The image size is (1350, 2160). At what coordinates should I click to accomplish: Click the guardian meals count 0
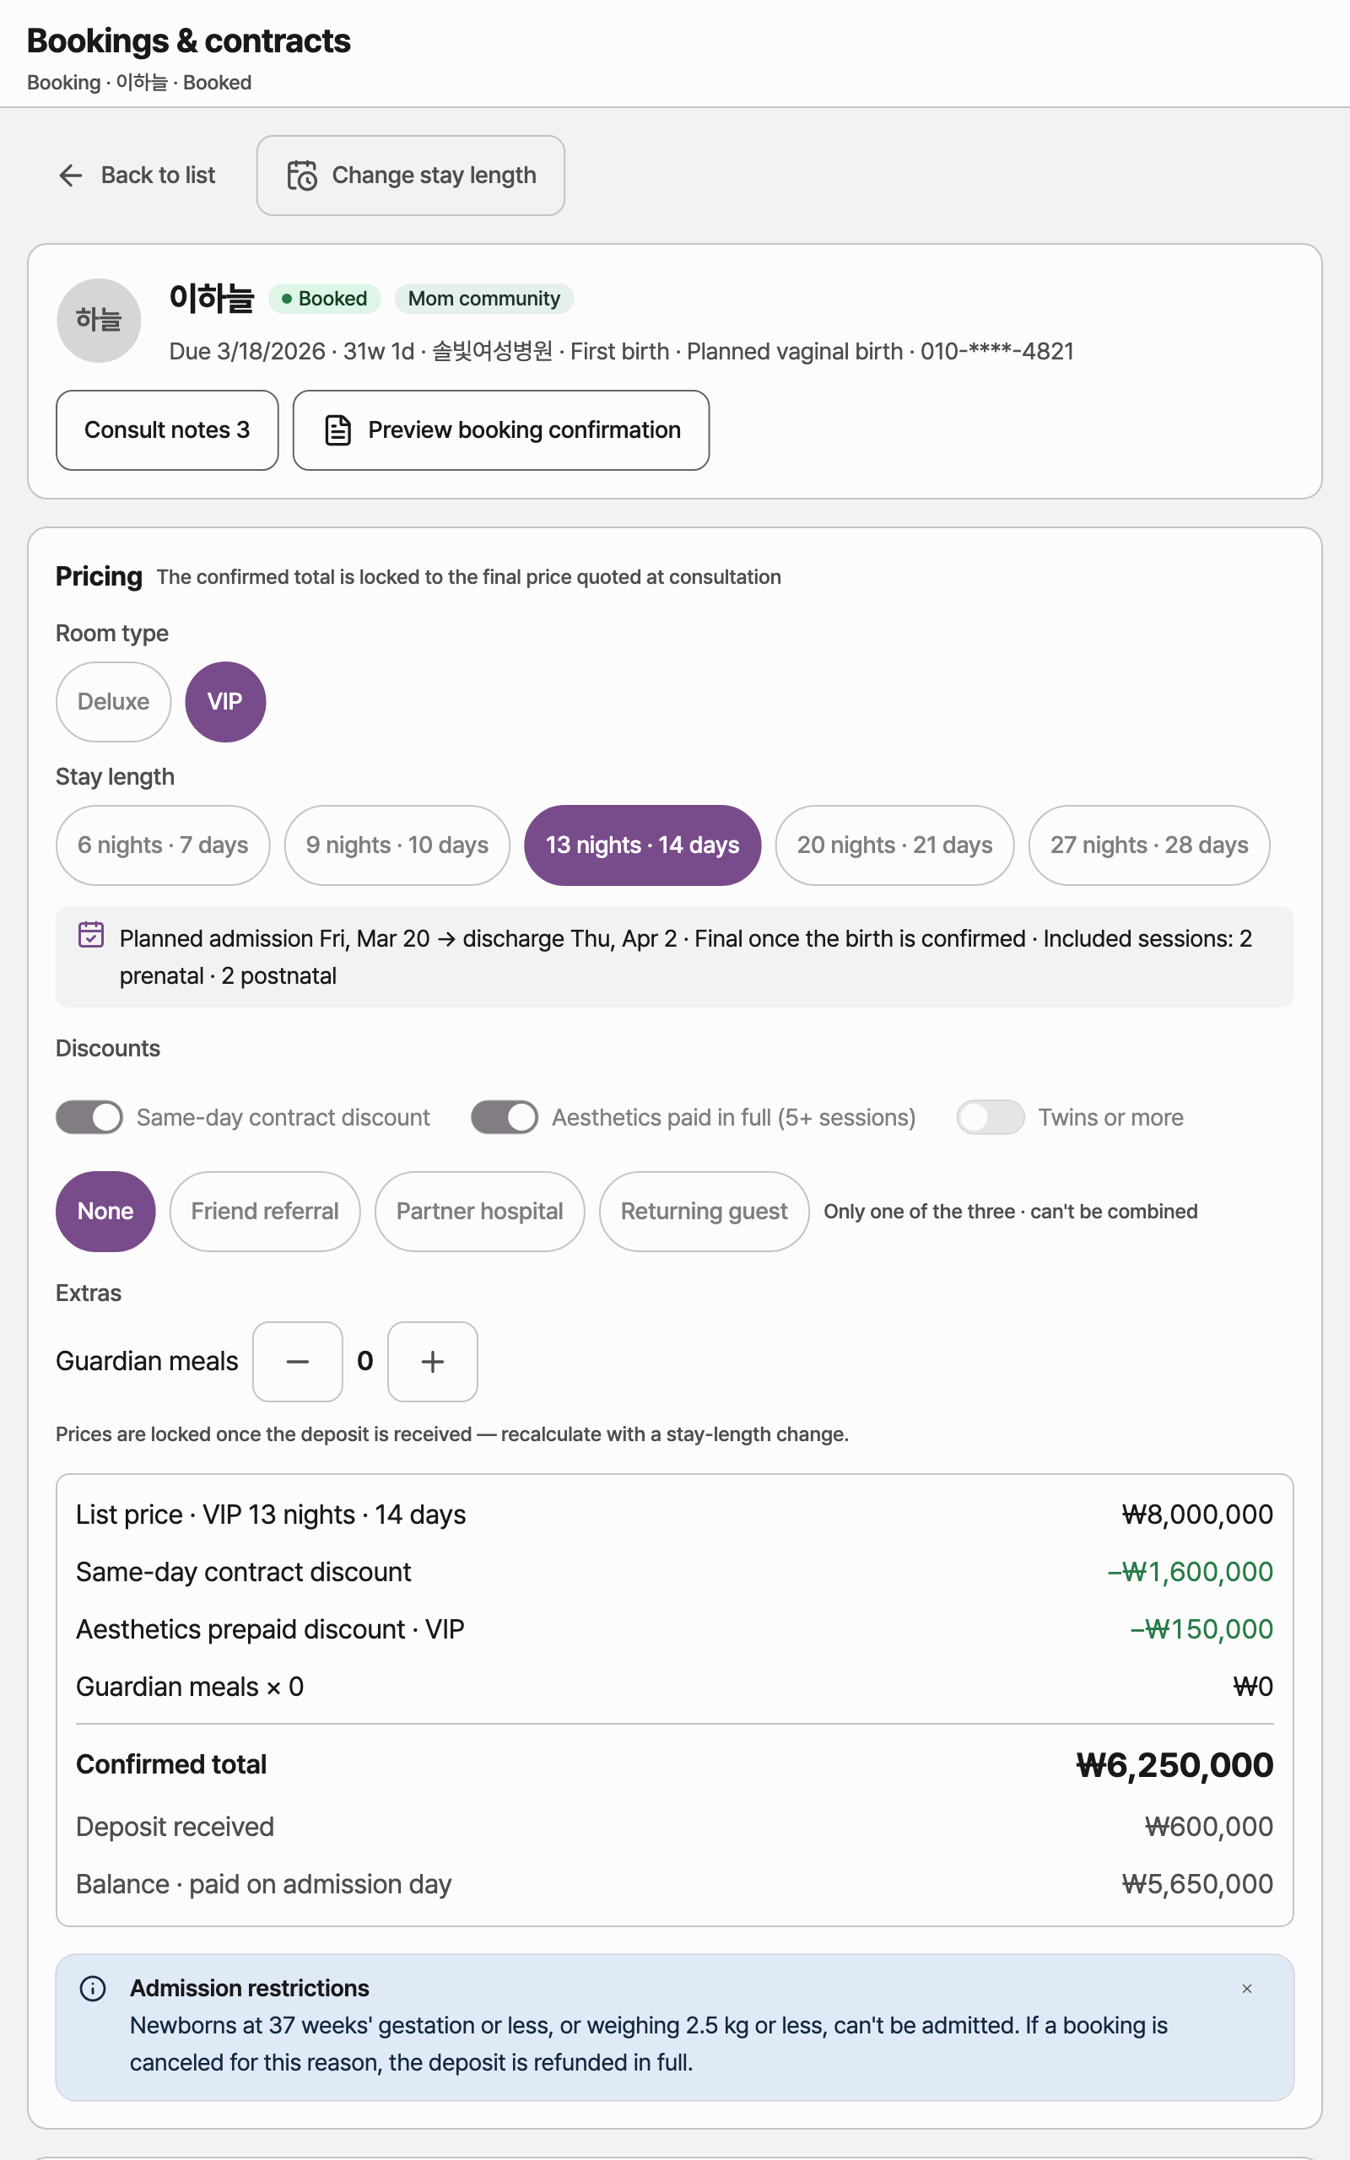(x=365, y=1361)
